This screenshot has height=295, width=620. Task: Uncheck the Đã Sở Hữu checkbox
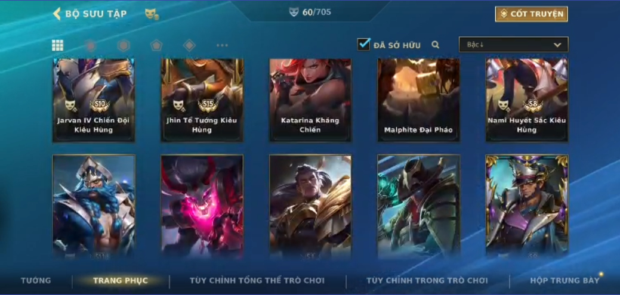(x=363, y=44)
